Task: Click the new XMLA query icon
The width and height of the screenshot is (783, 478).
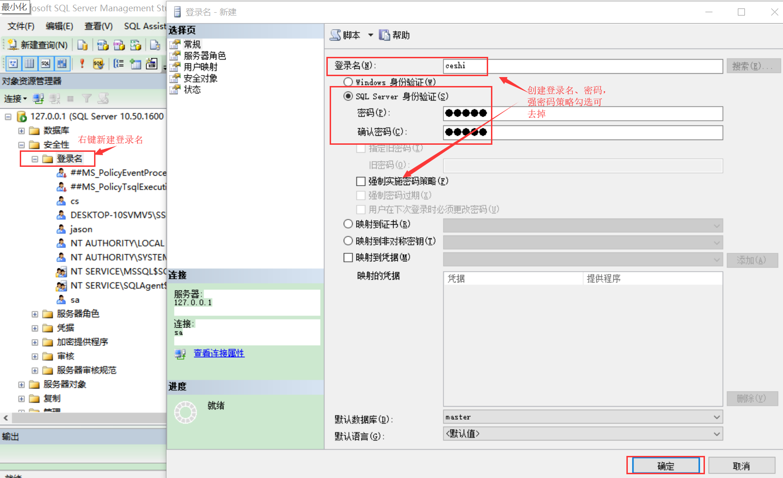Action: [x=135, y=45]
